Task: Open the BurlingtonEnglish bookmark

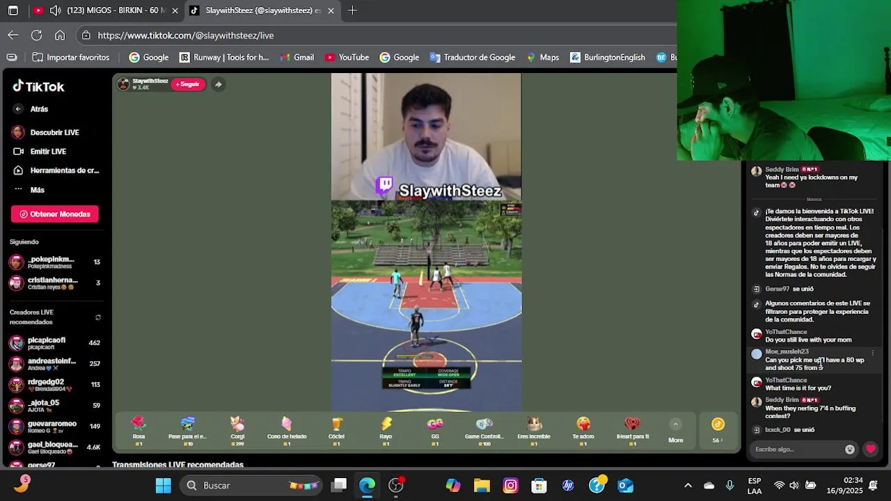Action: pyautogui.click(x=608, y=57)
